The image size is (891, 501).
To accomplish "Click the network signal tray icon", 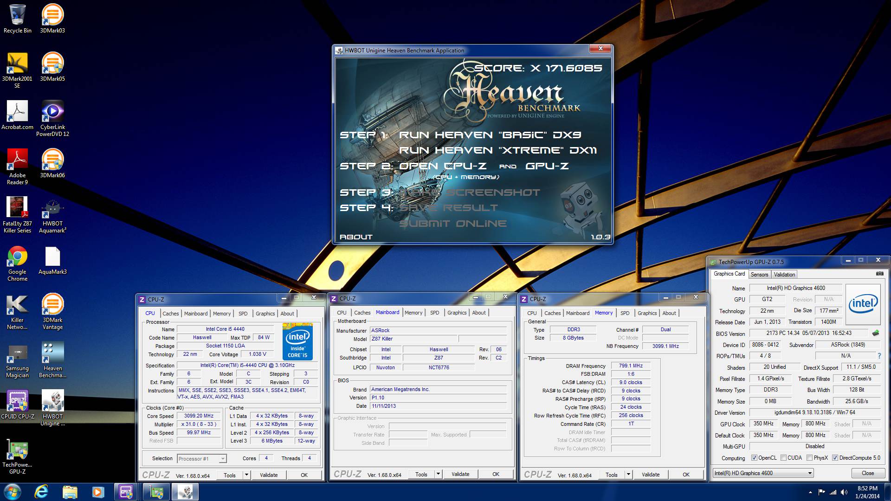I will point(833,492).
